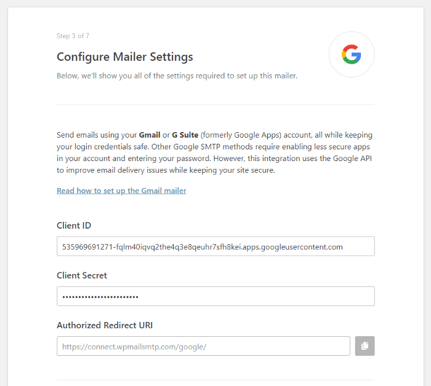Click the bold Gmail word
This screenshot has width=431, height=386.
(148, 135)
